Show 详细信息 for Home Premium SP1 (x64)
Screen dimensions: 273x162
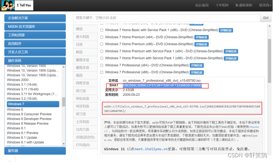tap(231, 51)
